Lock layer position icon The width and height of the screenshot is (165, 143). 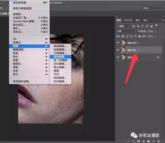click(131, 36)
